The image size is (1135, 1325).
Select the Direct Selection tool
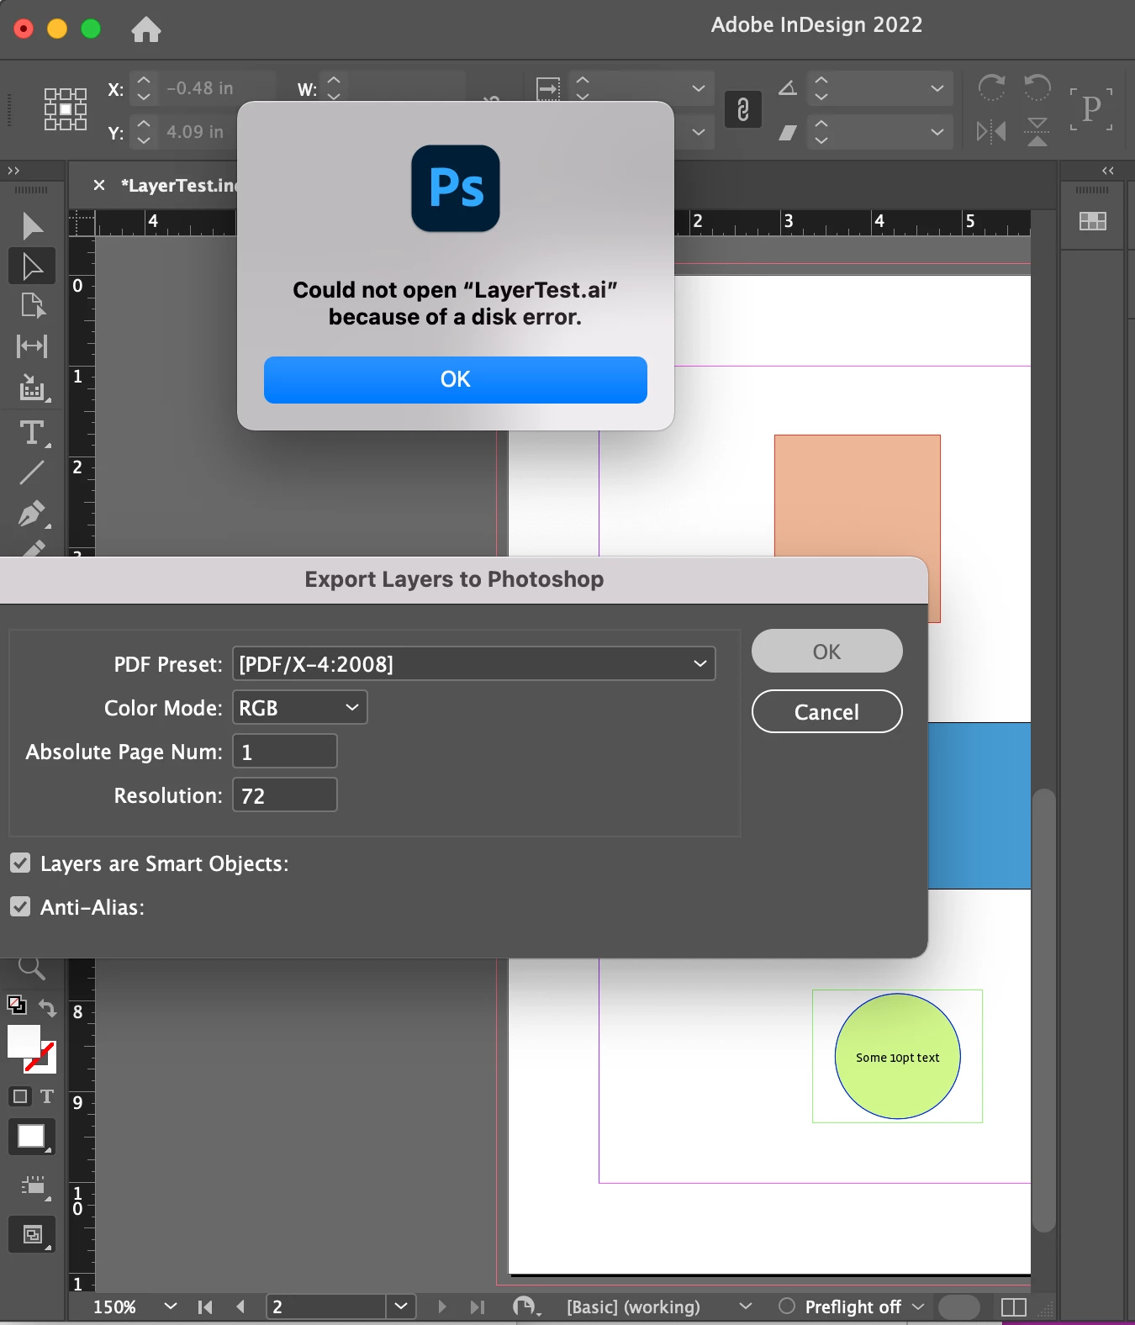pyautogui.click(x=32, y=266)
